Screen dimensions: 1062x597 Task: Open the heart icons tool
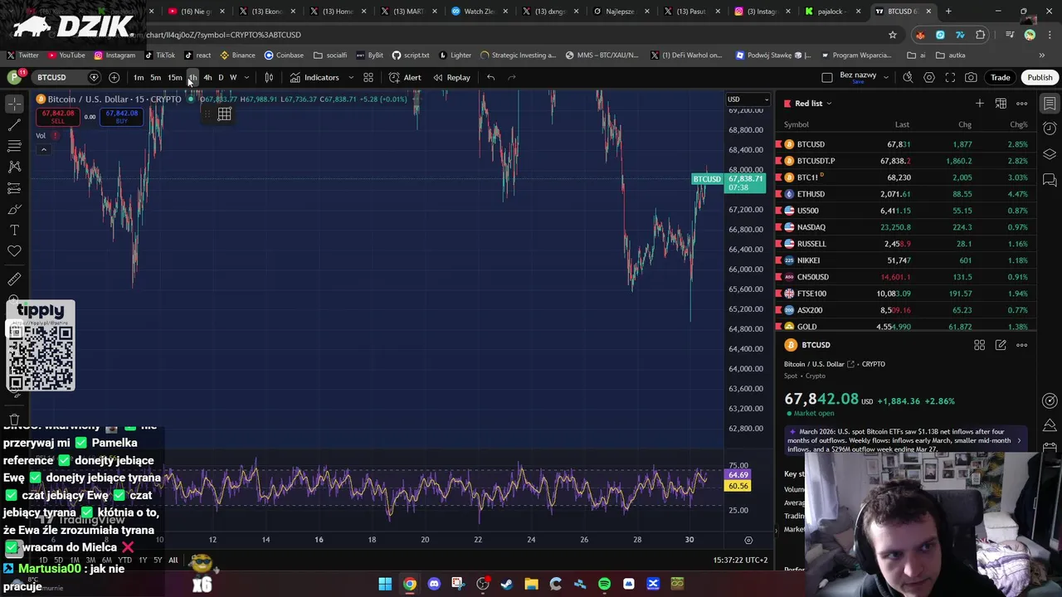14,250
